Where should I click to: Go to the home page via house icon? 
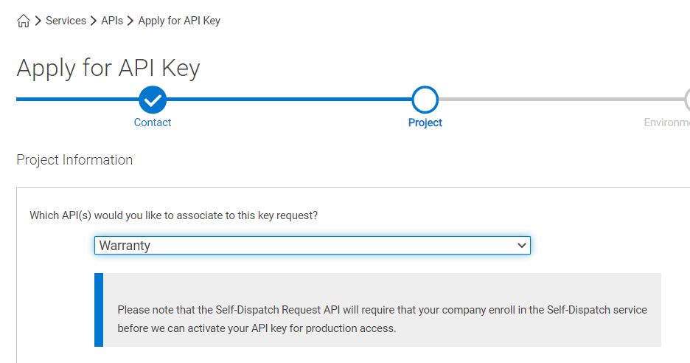coord(24,21)
